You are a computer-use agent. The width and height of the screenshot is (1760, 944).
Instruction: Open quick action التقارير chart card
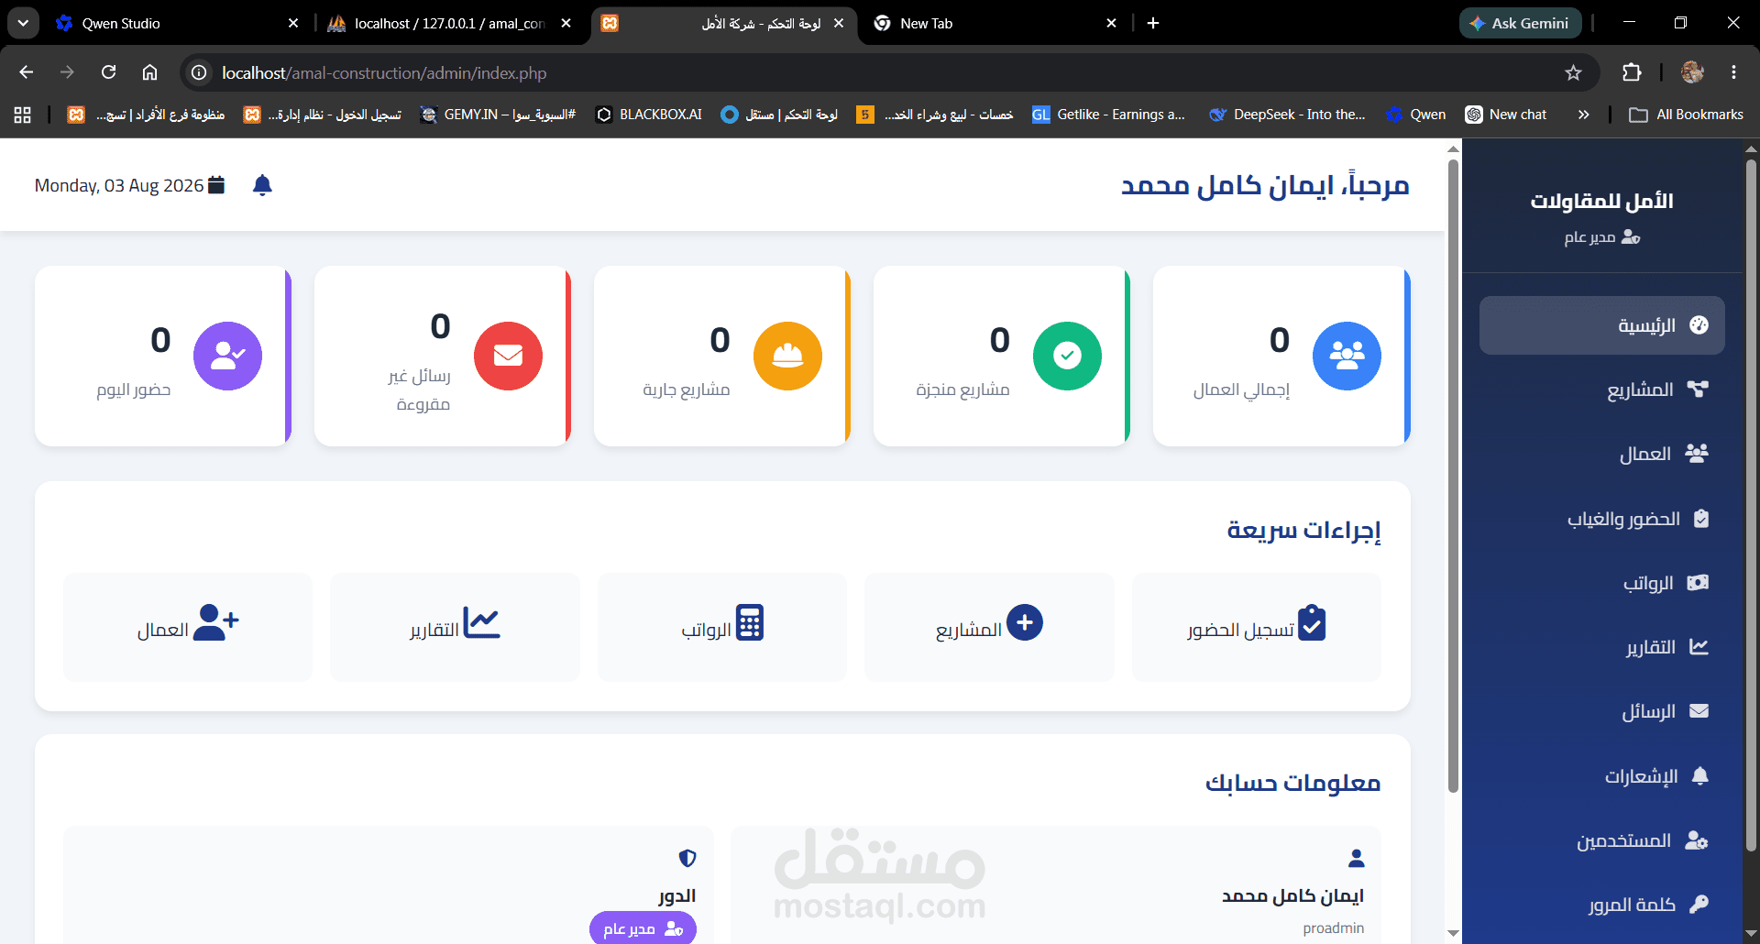pyautogui.click(x=455, y=627)
